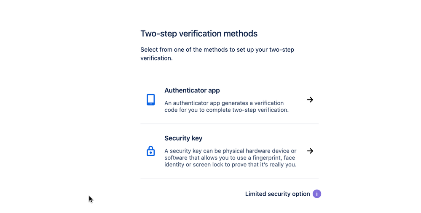Click the Two-step verification methods title

(x=198, y=34)
